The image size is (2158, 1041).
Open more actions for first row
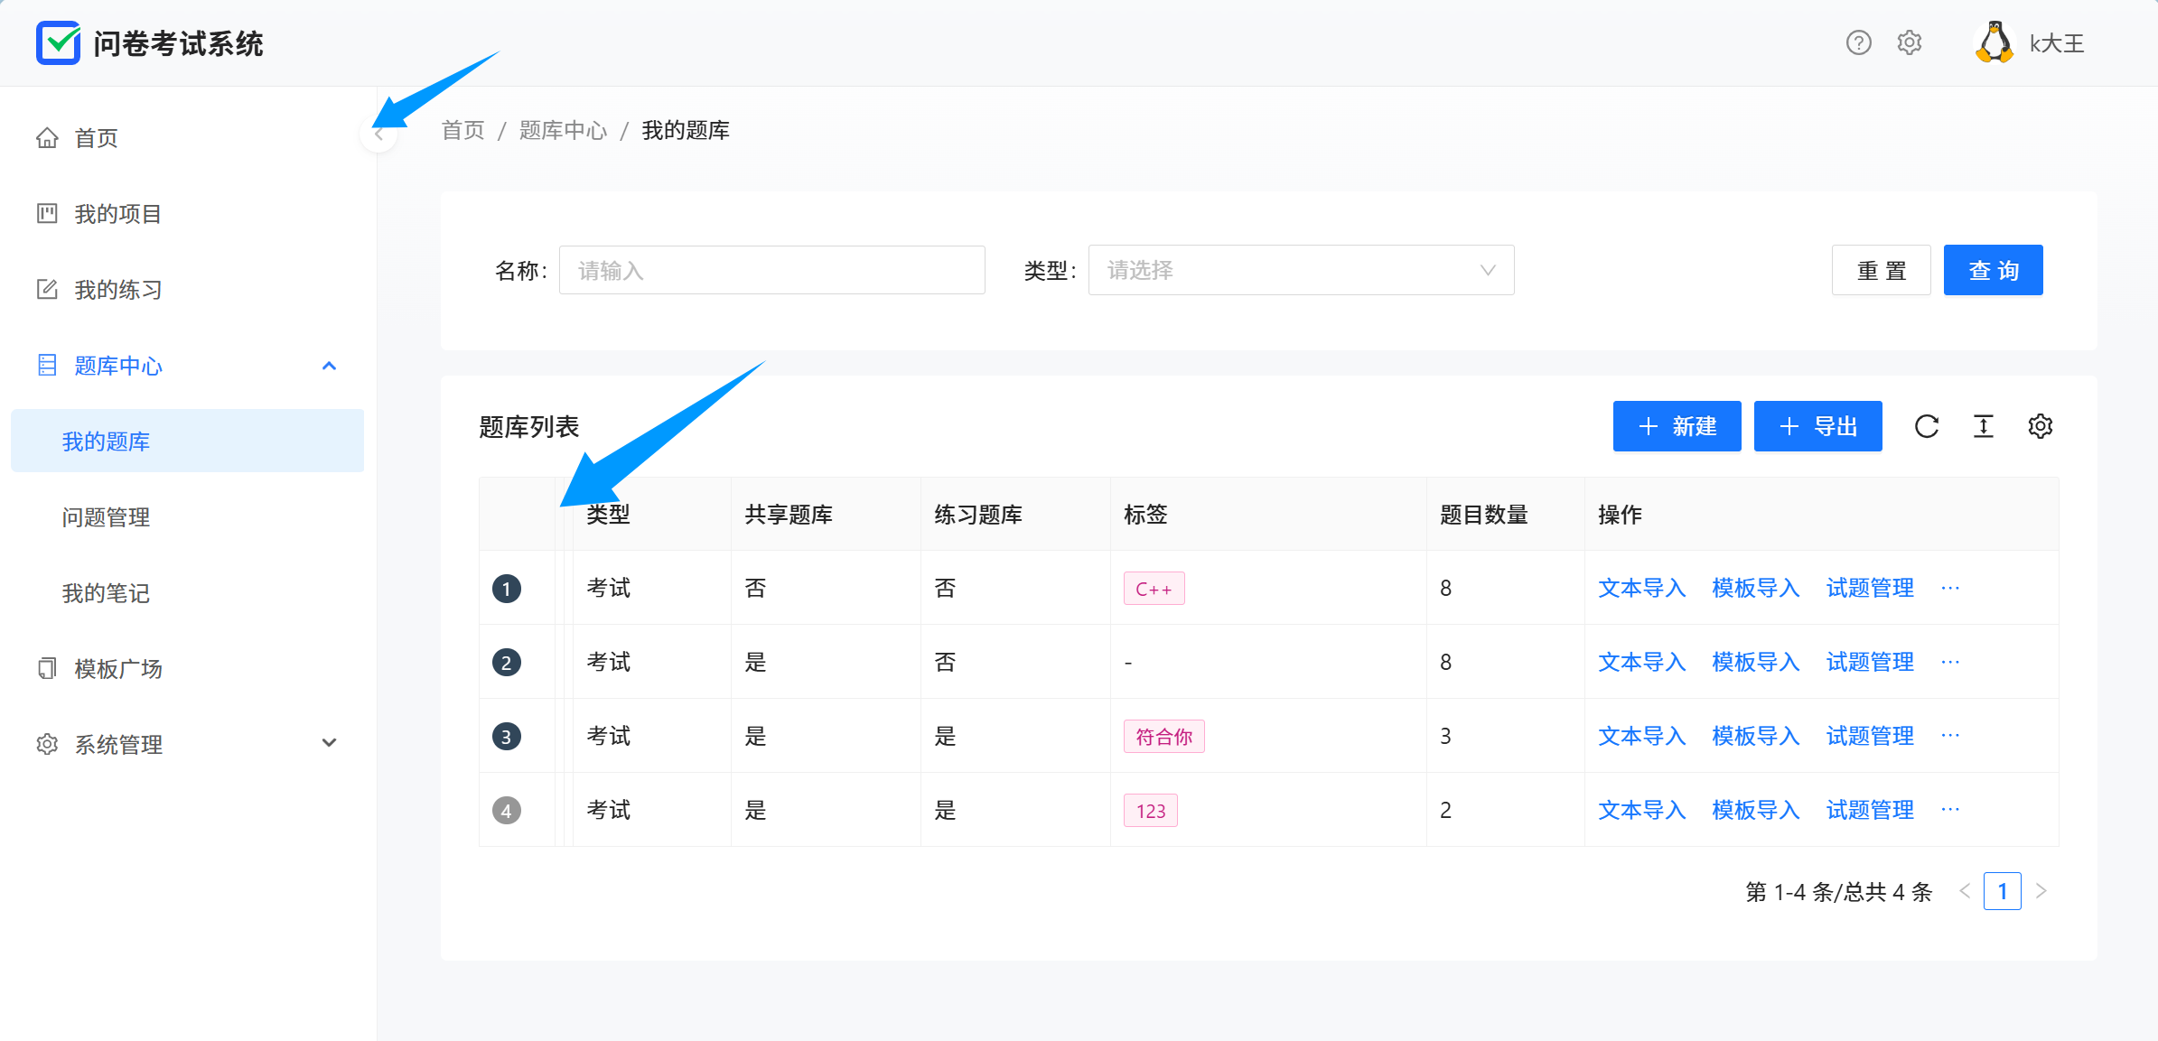(1950, 588)
